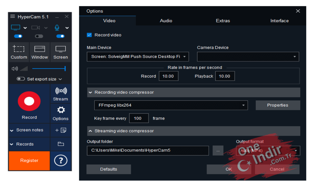The image size is (314, 188).
Task: Switch to the Interface tab
Action: tap(279, 21)
